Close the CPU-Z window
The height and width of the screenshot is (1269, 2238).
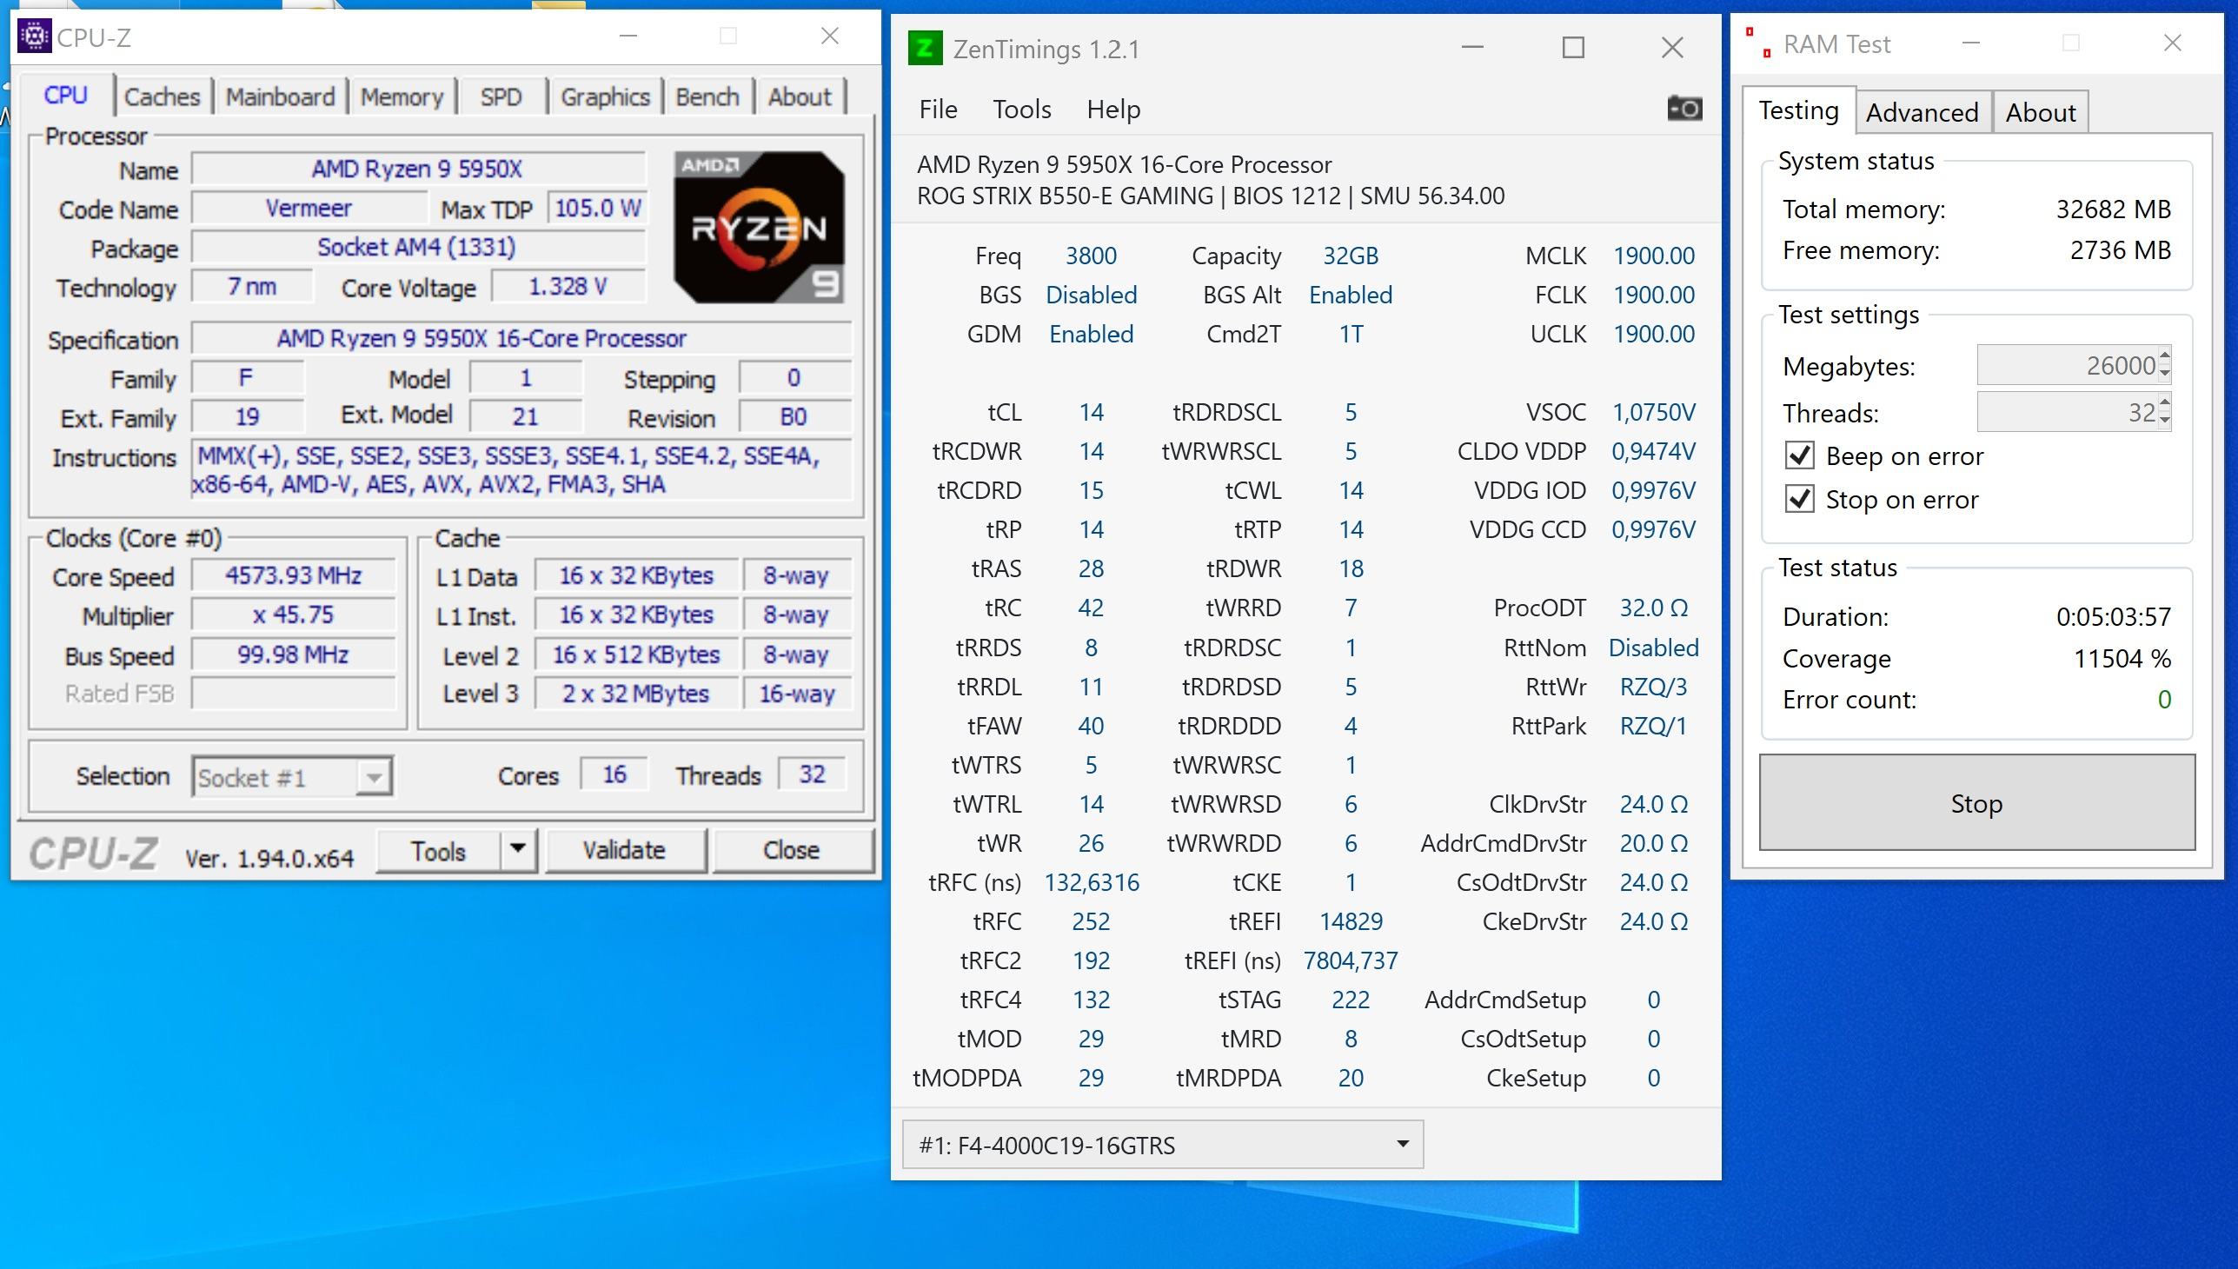click(x=830, y=36)
